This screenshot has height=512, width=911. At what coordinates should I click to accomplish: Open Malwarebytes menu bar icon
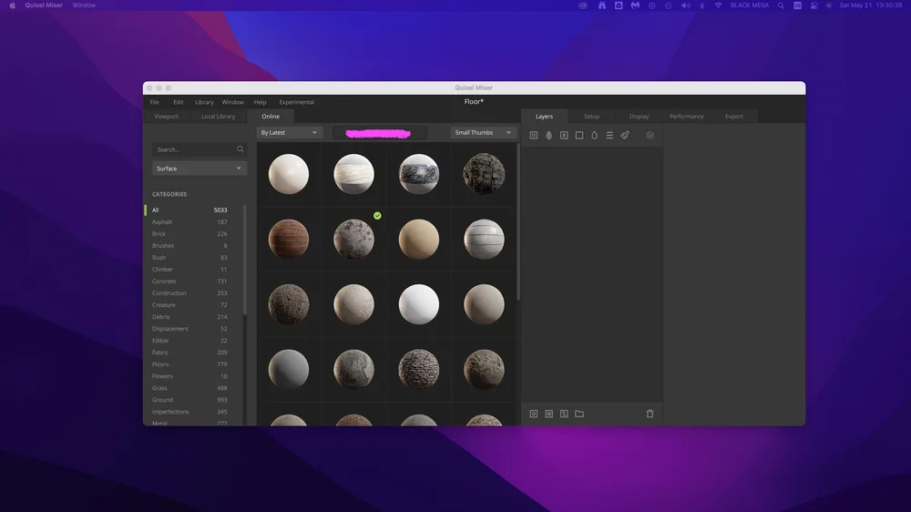tap(635, 5)
